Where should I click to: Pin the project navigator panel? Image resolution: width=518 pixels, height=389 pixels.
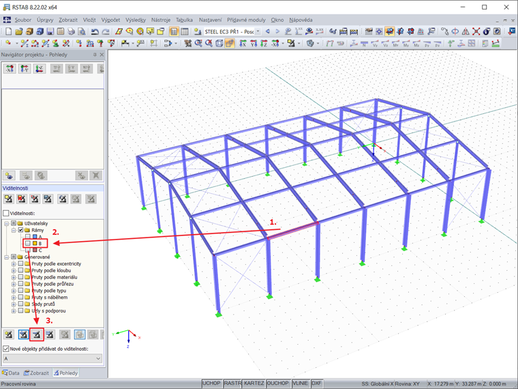coord(95,55)
